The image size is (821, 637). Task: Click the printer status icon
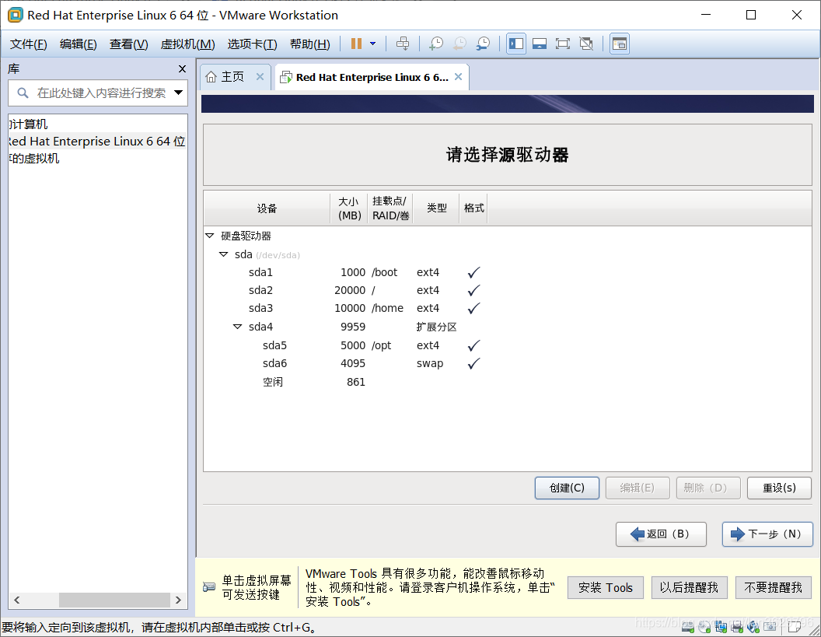point(737,626)
